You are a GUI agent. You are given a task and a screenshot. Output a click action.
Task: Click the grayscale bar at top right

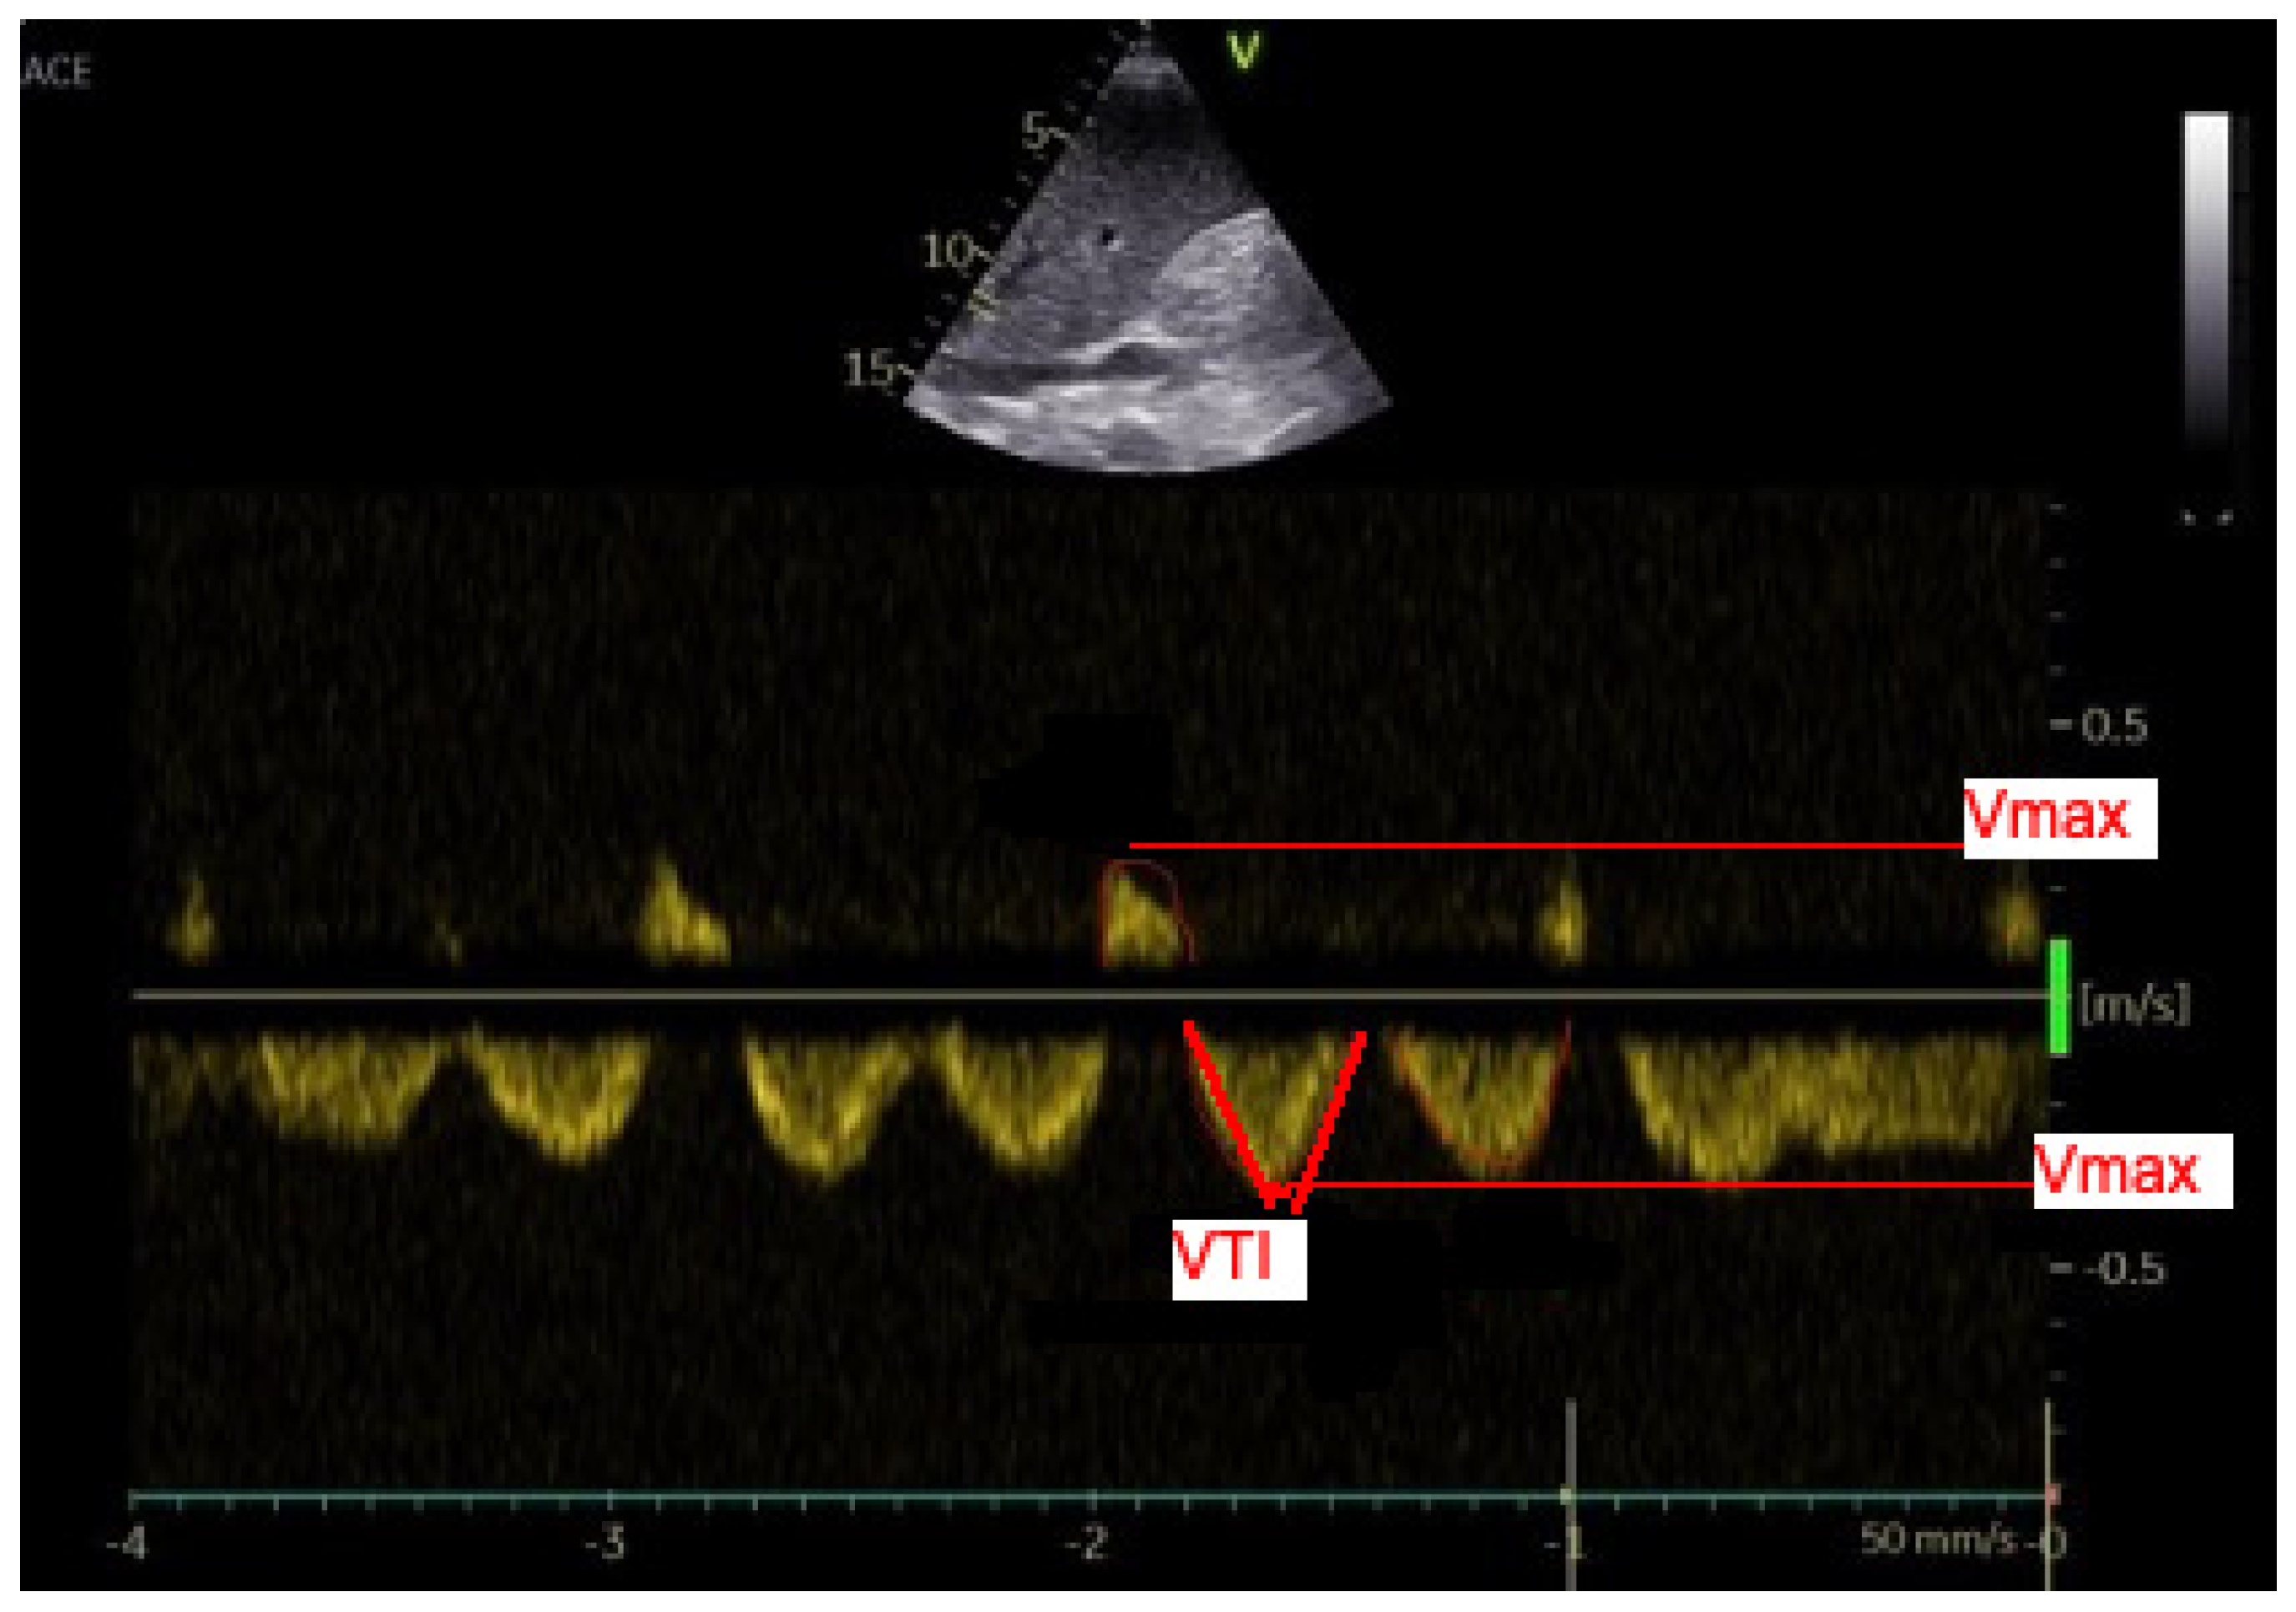click(2206, 280)
